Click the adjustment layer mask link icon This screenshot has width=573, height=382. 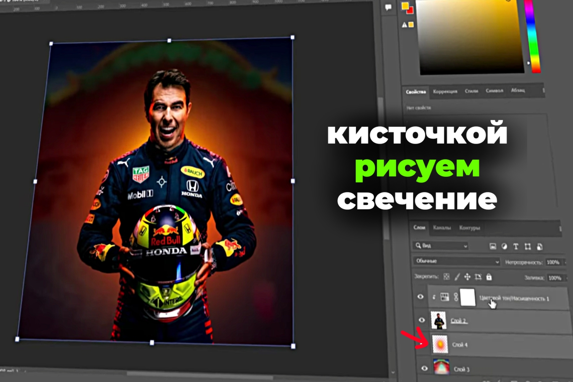point(455,297)
